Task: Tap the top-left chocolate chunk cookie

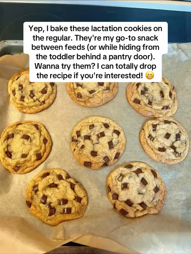Action: point(32,91)
